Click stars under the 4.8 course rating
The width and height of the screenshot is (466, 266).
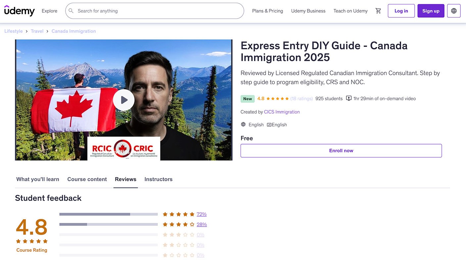click(32, 241)
